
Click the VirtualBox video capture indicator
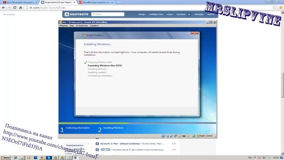point(184,136)
